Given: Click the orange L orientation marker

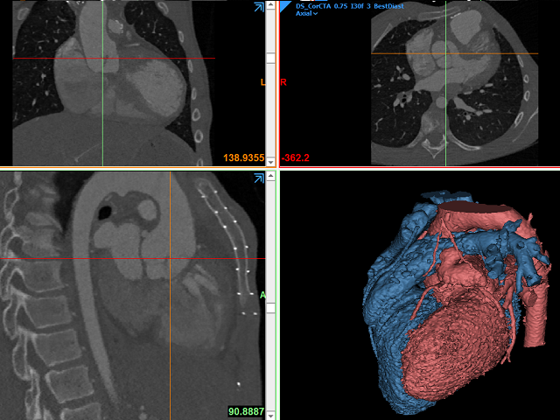Looking at the screenshot, I should pyautogui.click(x=262, y=82).
